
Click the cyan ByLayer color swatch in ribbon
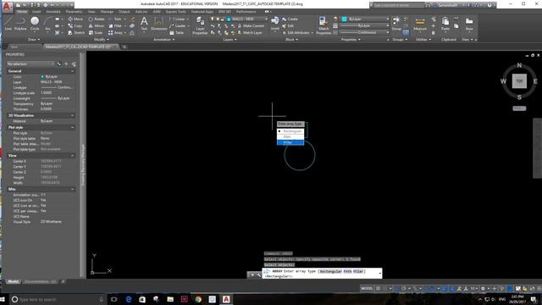(x=344, y=19)
